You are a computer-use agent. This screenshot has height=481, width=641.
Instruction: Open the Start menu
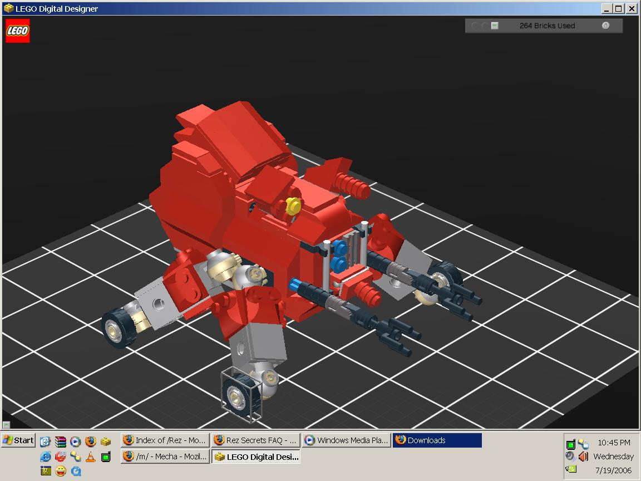point(18,440)
